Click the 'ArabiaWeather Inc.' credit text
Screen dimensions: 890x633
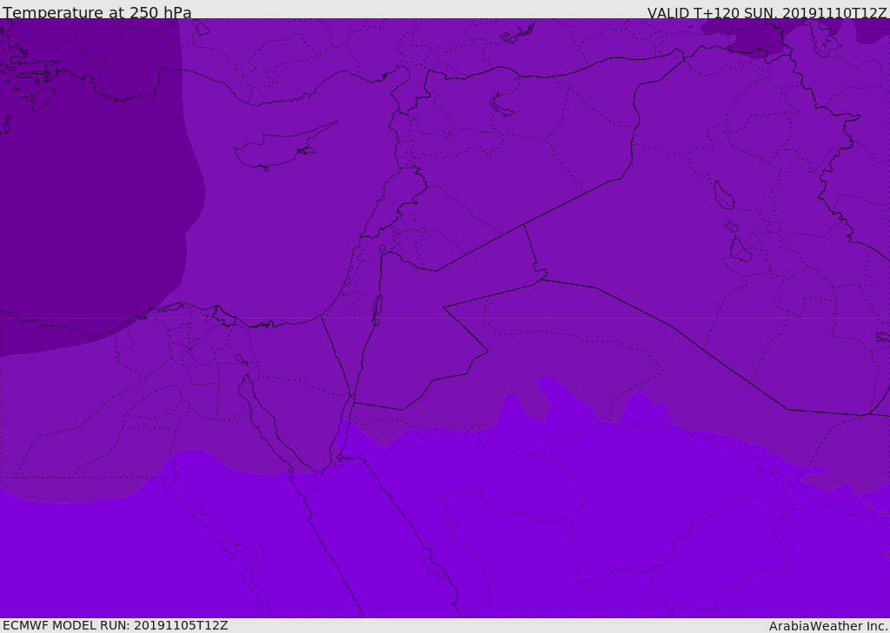(828, 626)
